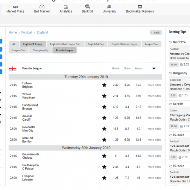
Task: Open more odds for Fulham vs Brighton
Action: (154, 85)
